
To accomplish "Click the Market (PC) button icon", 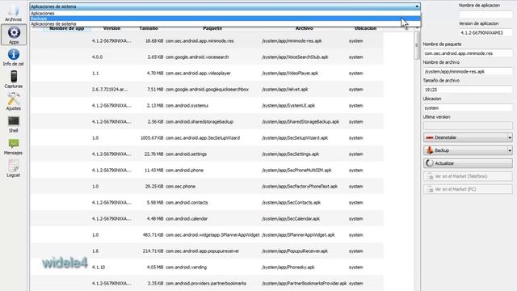I will click(x=430, y=189).
